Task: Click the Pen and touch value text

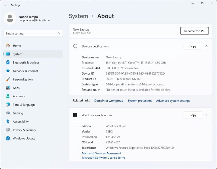Action: 138,90
